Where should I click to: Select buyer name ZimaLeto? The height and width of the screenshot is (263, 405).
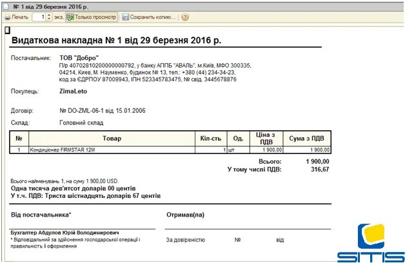[x=73, y=92]
